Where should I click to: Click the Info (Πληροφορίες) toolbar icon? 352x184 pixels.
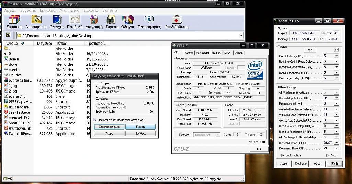click(x=149, y=20)
